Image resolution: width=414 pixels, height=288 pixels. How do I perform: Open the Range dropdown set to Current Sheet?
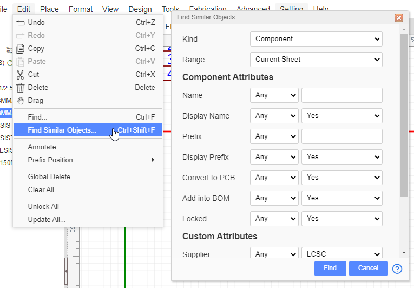[316, 60]
